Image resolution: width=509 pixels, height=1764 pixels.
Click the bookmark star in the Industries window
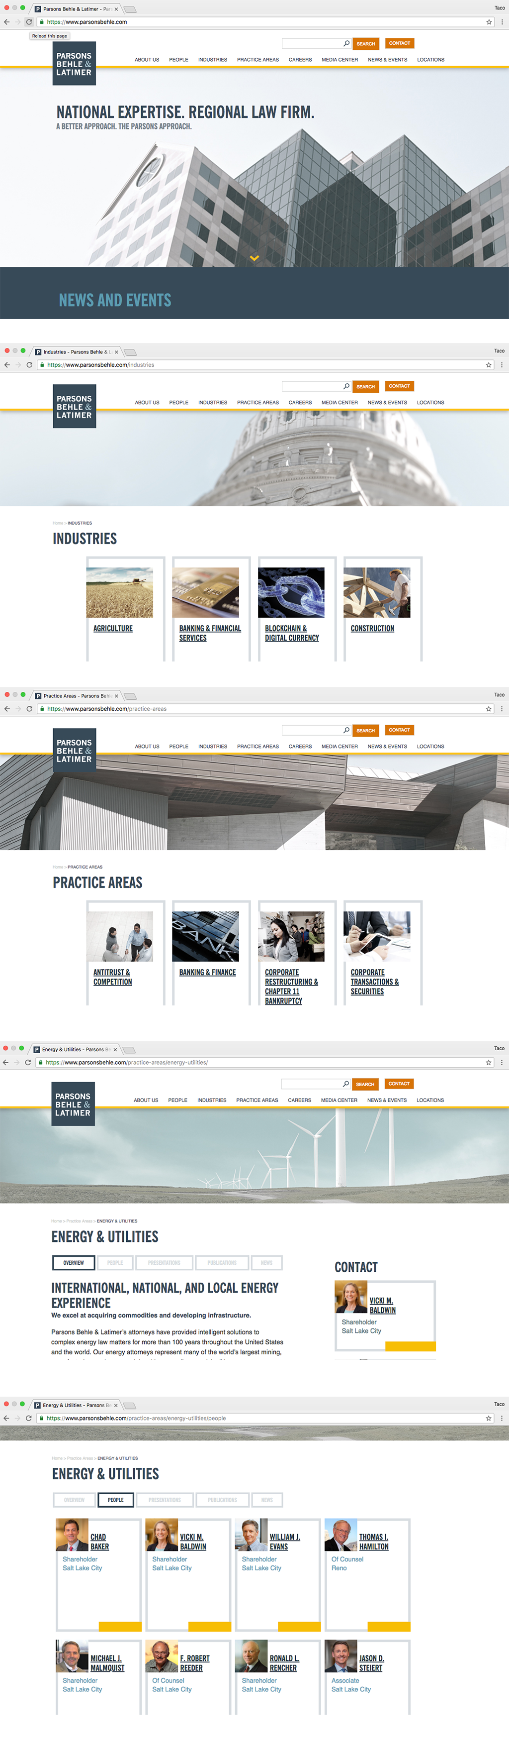point(489,365)
